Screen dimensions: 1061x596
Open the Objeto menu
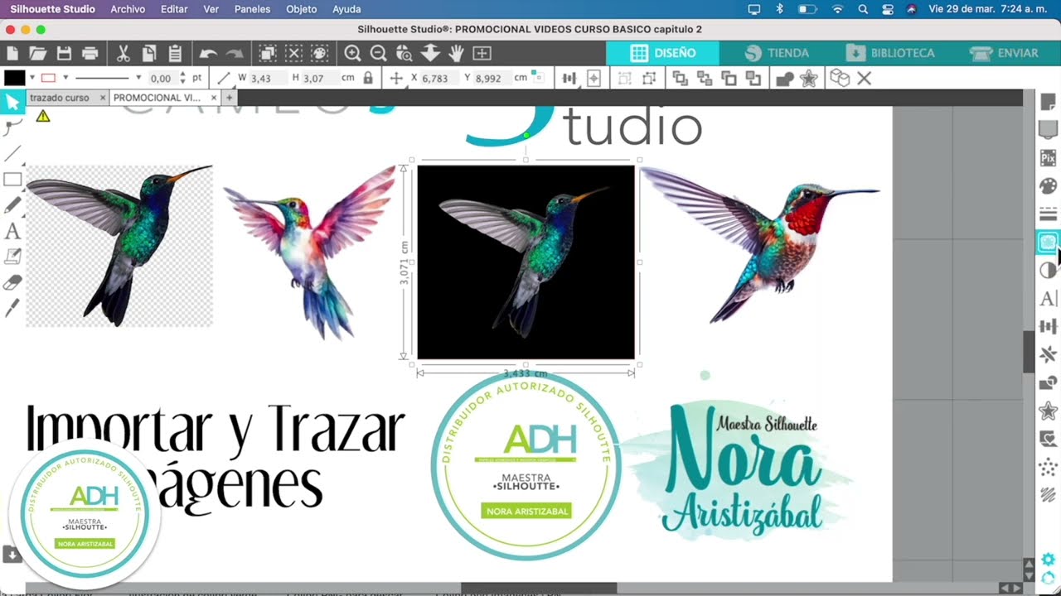coord(301,9)
